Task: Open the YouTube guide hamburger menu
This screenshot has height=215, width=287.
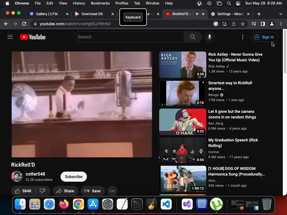Action: (10, 37)
